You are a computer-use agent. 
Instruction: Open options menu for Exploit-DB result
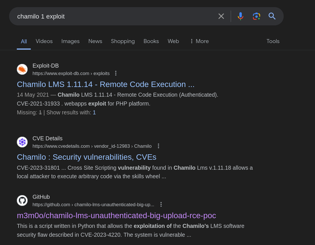[x=116, y=73]
